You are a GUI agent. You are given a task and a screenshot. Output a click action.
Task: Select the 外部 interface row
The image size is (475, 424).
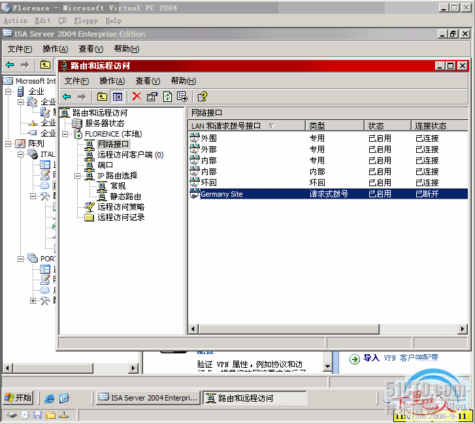click(328, 150)
